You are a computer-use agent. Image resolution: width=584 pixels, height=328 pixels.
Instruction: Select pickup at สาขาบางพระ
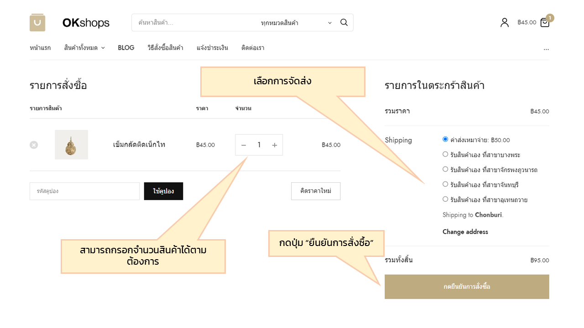tap(445, 154)
